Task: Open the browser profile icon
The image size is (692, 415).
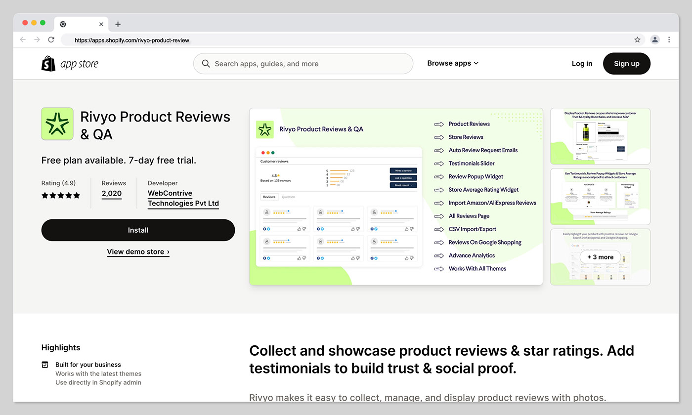Action: pyautogui.click(x=654, y=40)
